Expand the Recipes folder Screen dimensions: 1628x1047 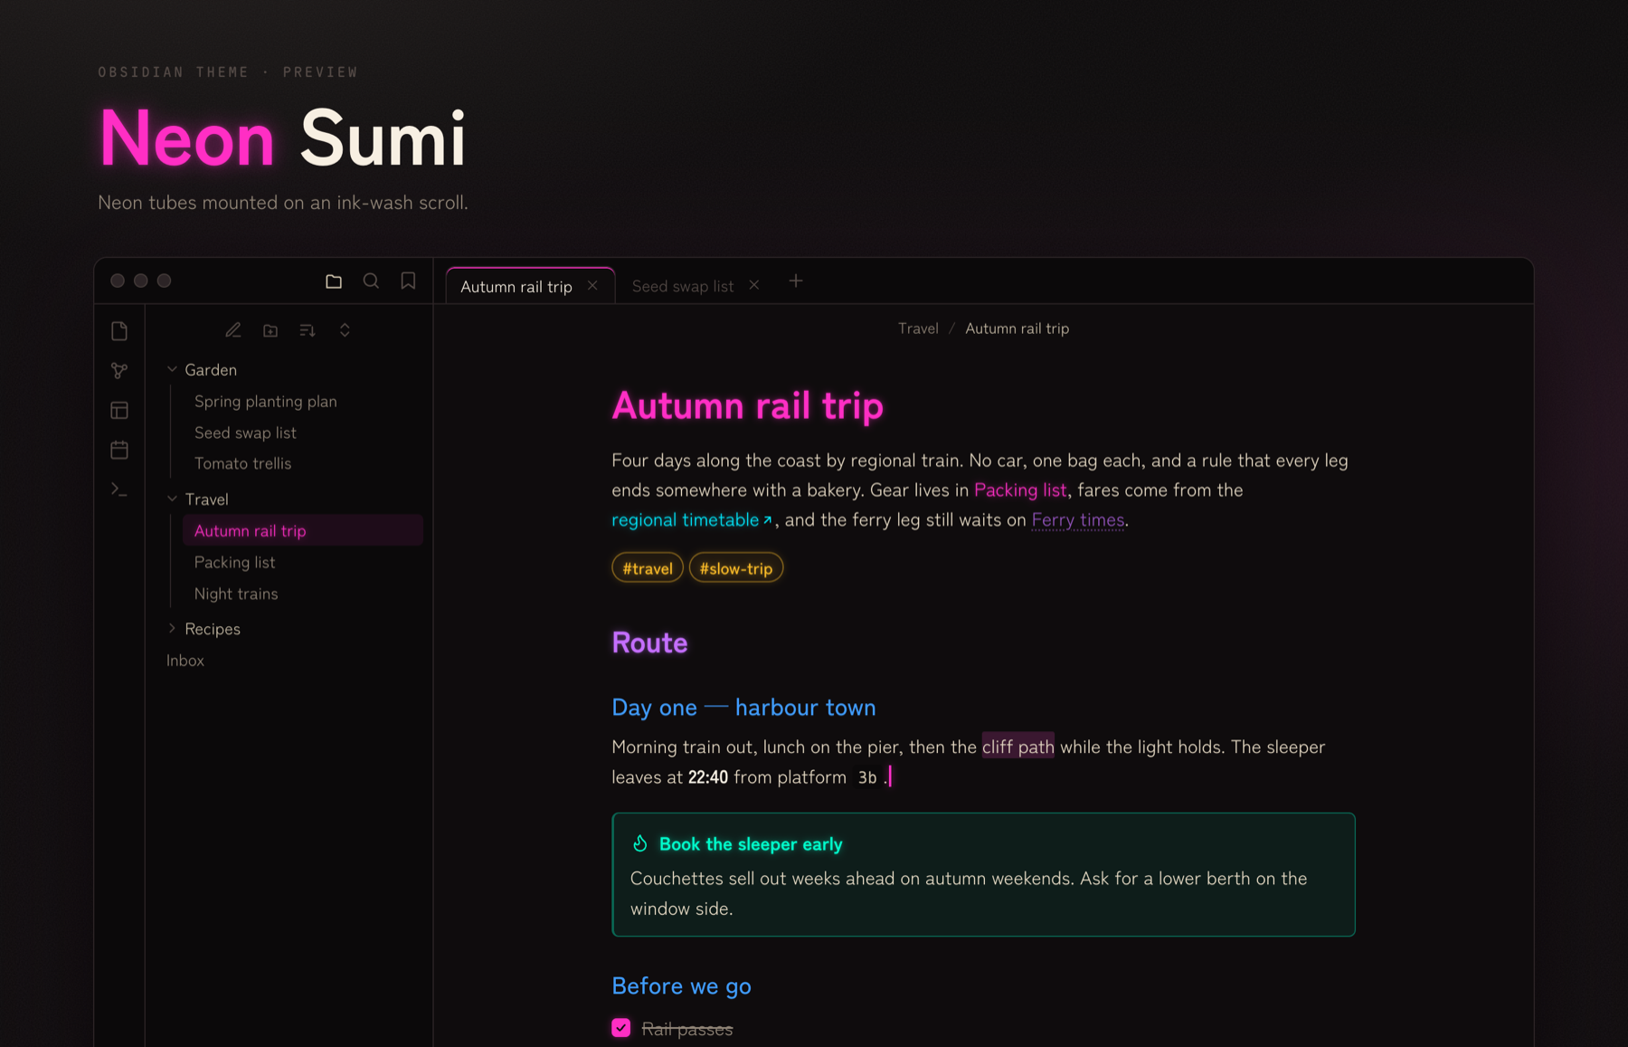(172, 629)
